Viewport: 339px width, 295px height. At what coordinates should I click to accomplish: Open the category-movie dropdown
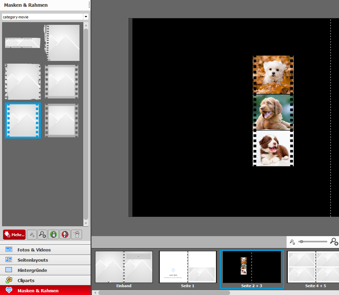[45, 17]
